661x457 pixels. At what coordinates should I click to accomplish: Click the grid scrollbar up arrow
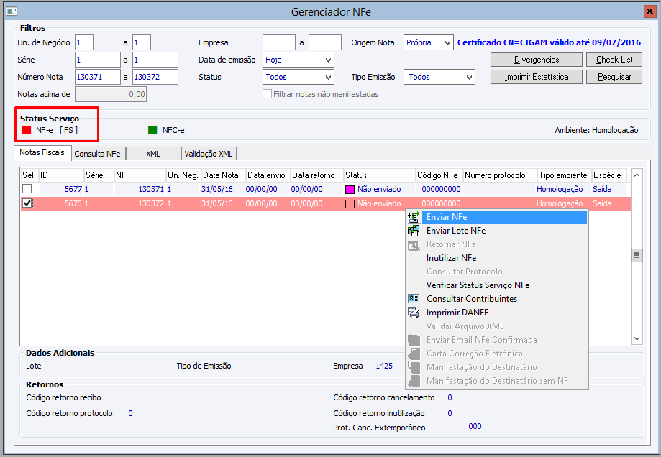[x=637, y=175]
